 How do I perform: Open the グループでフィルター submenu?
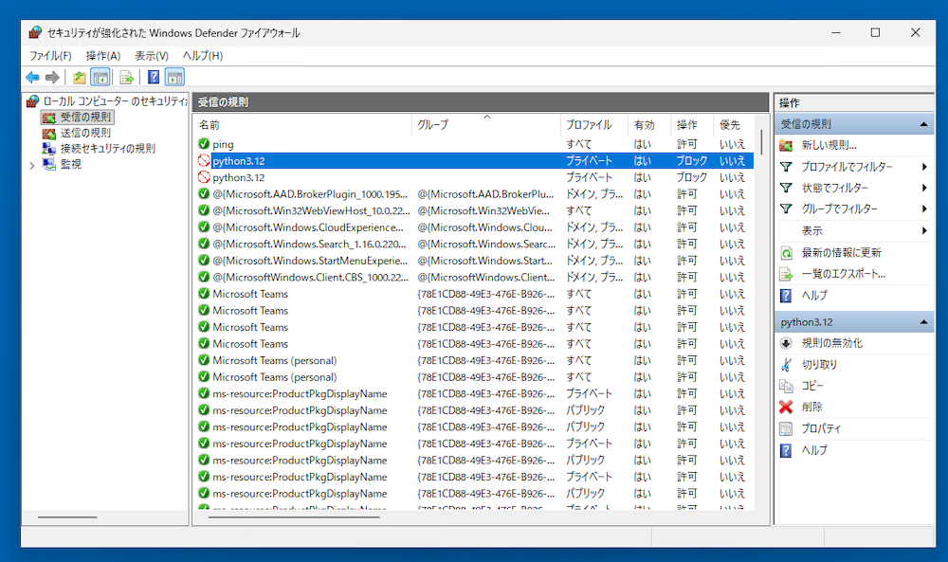[x=923, y=208]
